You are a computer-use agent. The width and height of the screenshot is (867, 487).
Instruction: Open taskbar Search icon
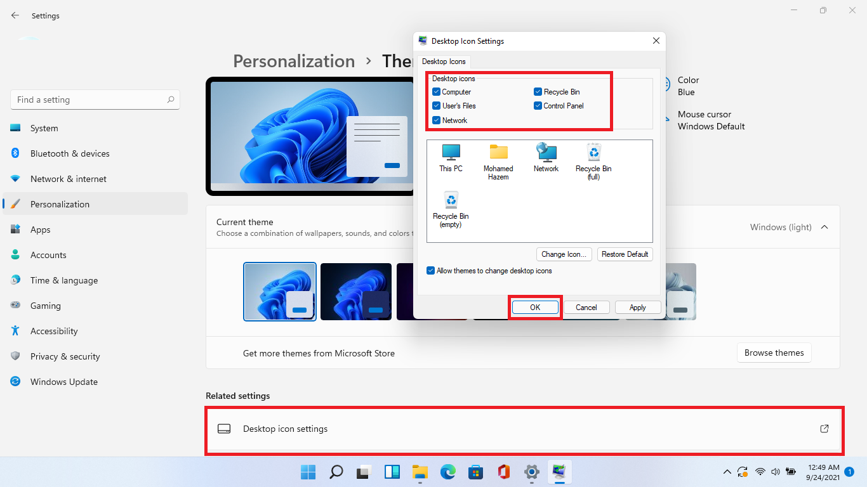pos(336,472)
